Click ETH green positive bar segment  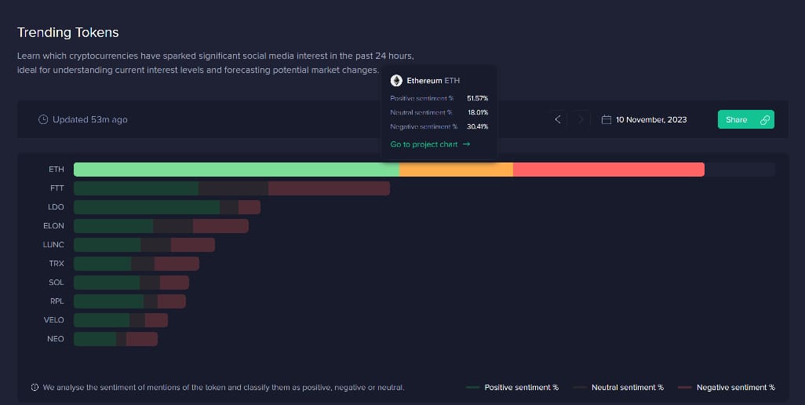pyautogui.click(x=237, y=170)
